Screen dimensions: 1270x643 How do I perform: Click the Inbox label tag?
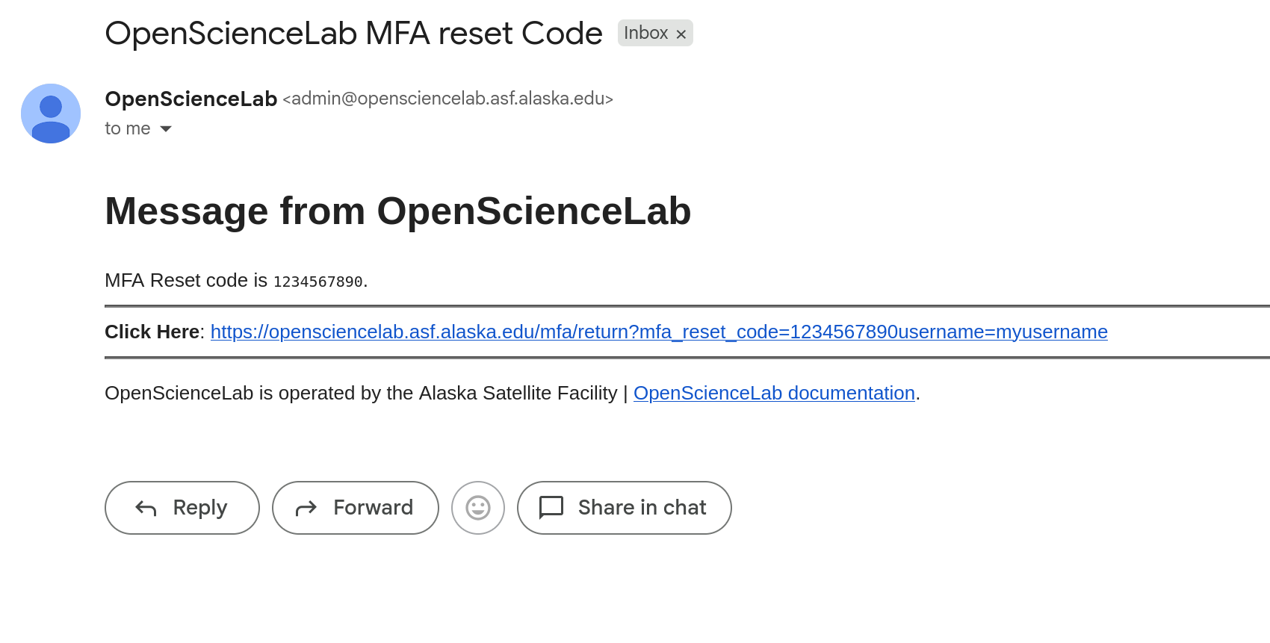tap(645, 33)
